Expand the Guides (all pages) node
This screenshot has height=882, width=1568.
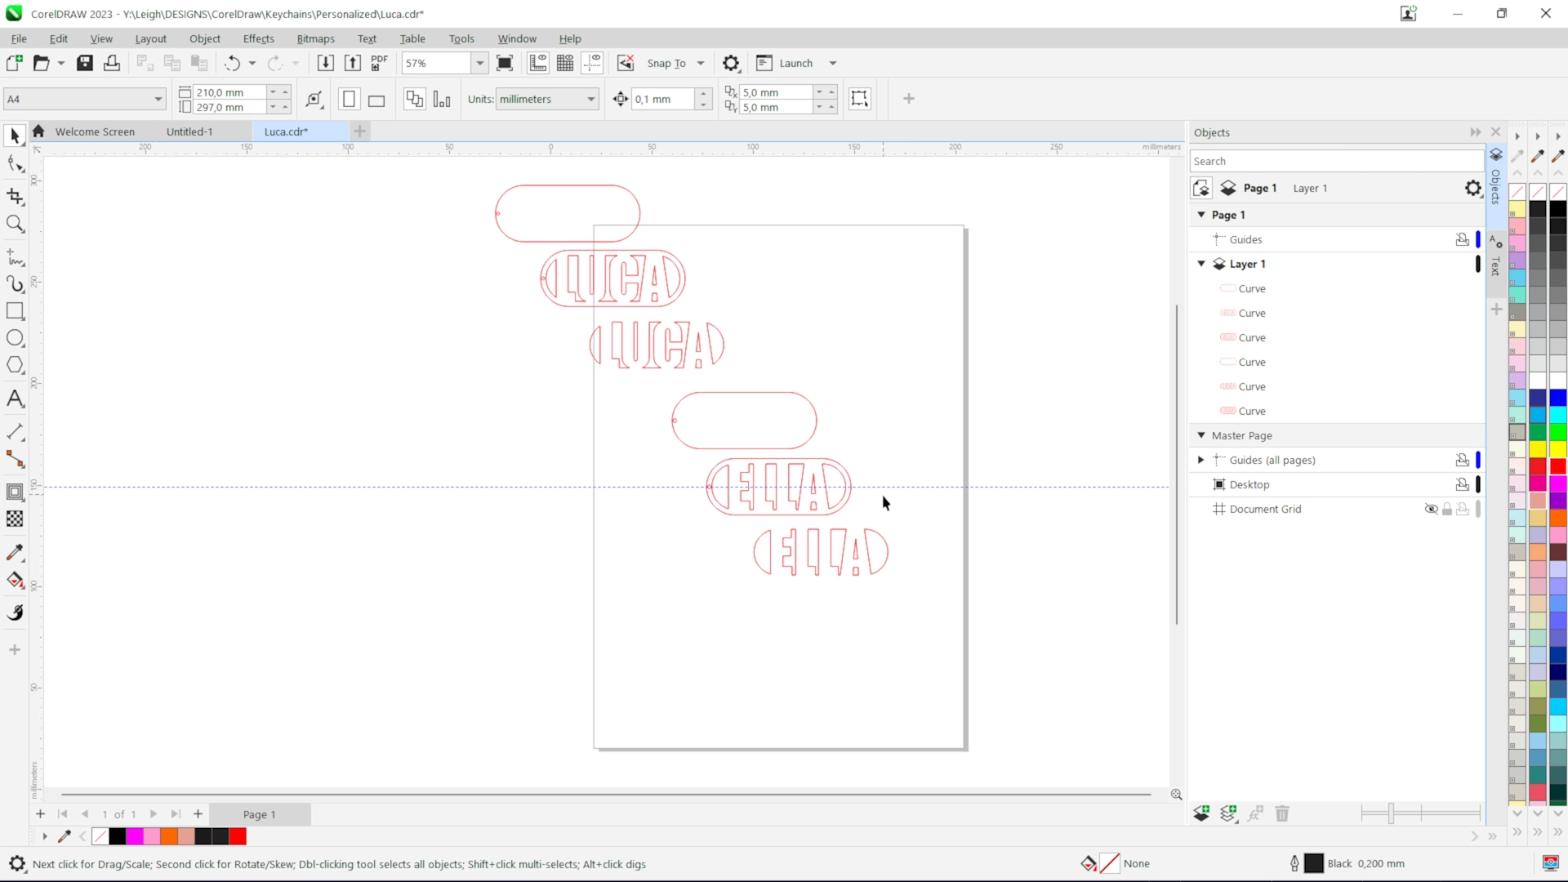pyautogui.click(x=1201, y=460)
